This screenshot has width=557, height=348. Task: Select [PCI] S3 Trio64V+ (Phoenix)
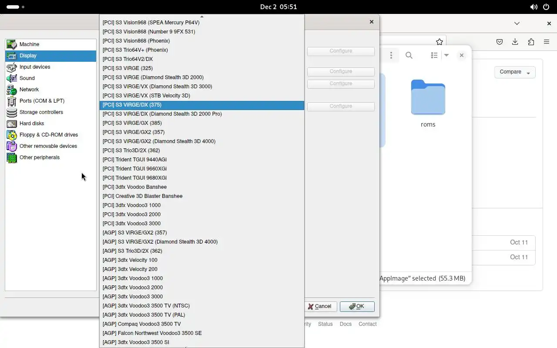202,50
